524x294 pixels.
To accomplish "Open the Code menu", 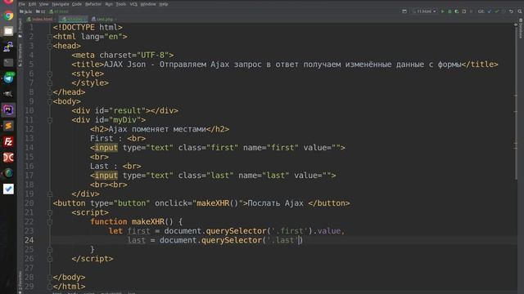I will pos(77,4).
